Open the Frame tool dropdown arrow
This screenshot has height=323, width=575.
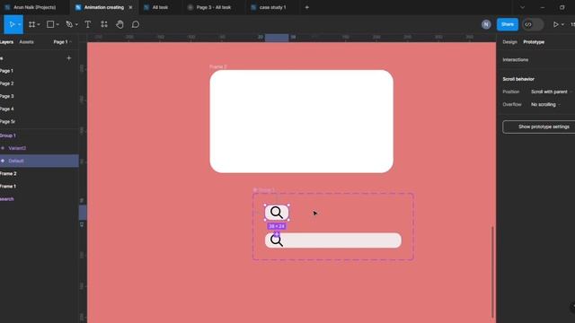click(x=39, y=24)
